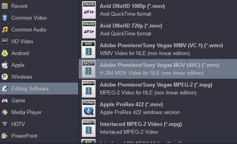Click the MOV icon for MOV (AVC)
Image resolution: width=237 pixels, height=144 pixels.
(x=88, y=69)
